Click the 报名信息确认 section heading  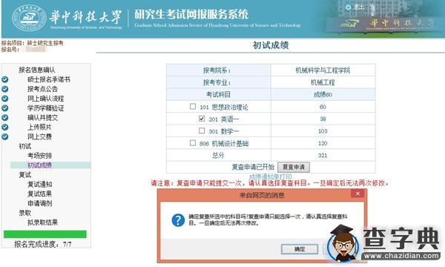pyautogui.click(x=37, y=70)
